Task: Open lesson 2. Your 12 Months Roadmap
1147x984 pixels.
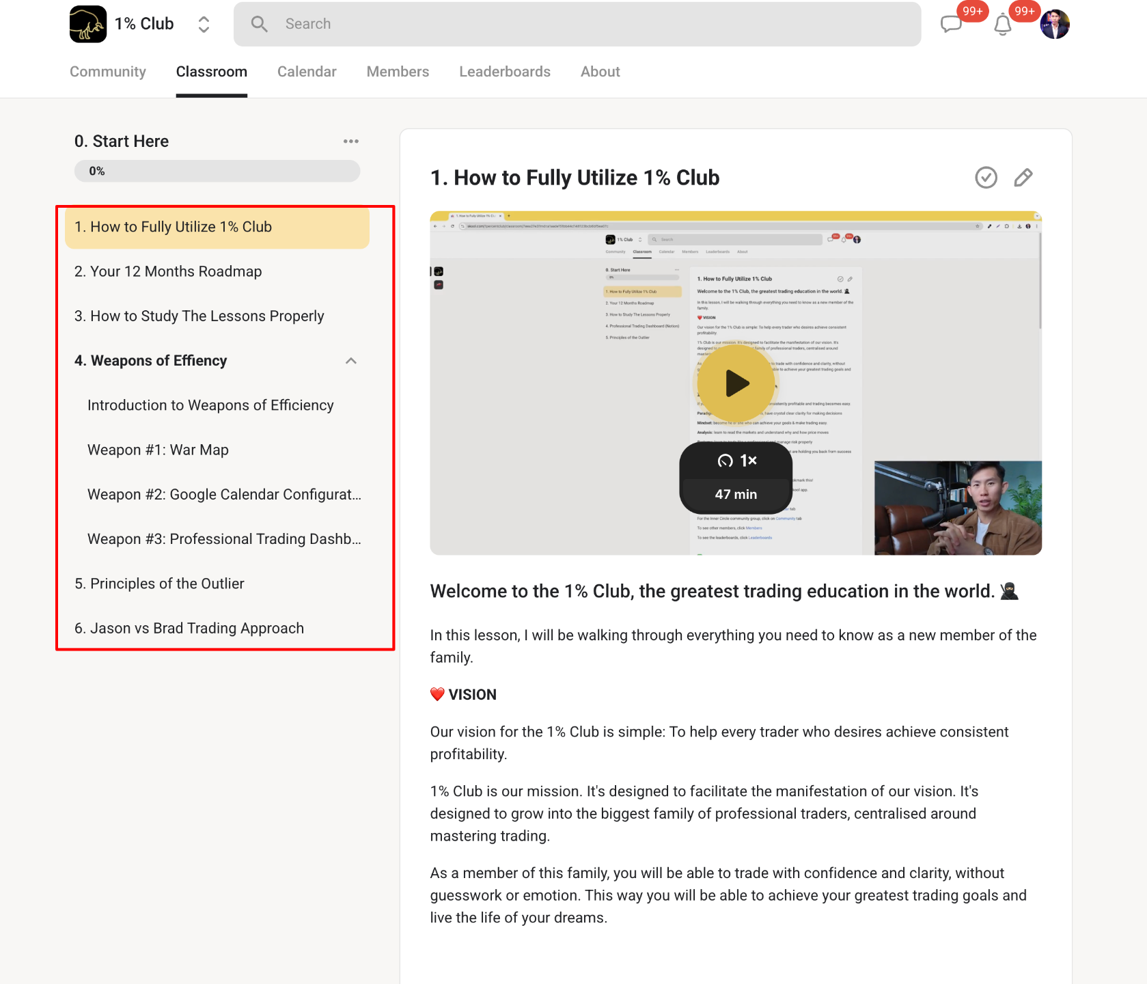Action: (168, 271)
